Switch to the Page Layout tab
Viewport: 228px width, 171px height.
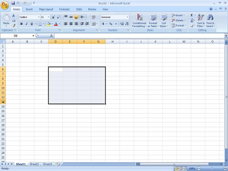(x=46, y=9)
